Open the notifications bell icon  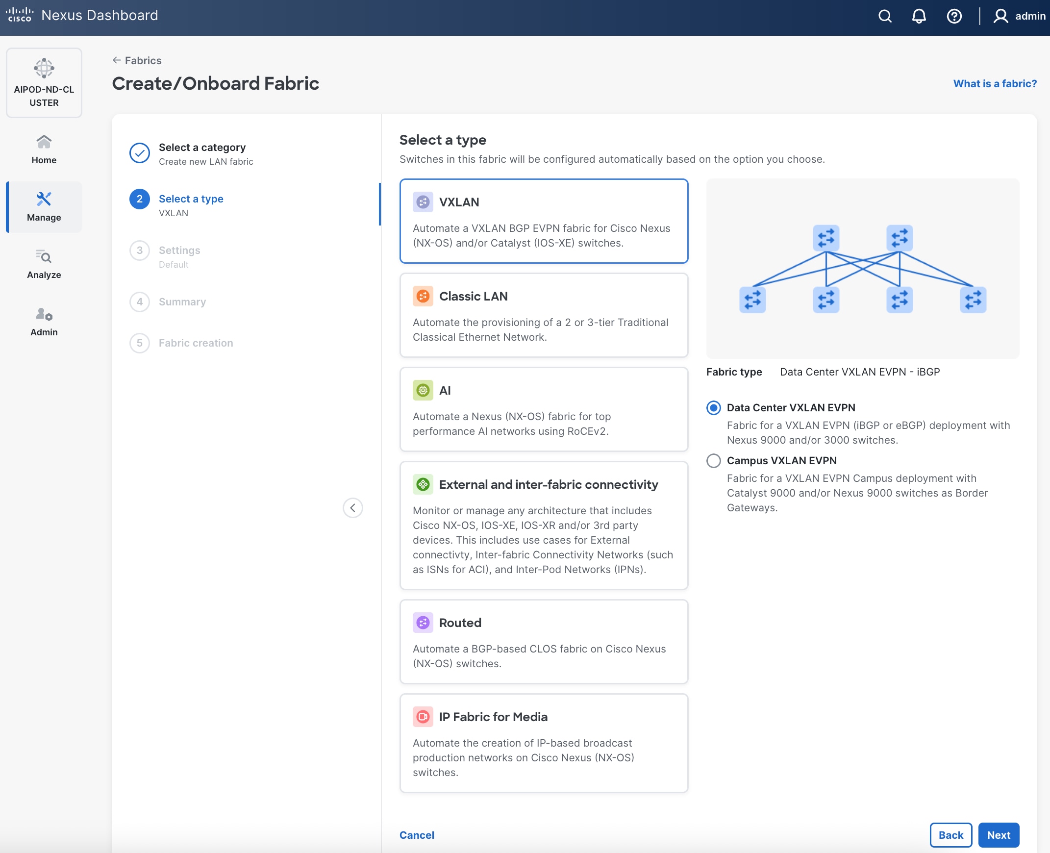pyautogui.click(x=919, y=16)
